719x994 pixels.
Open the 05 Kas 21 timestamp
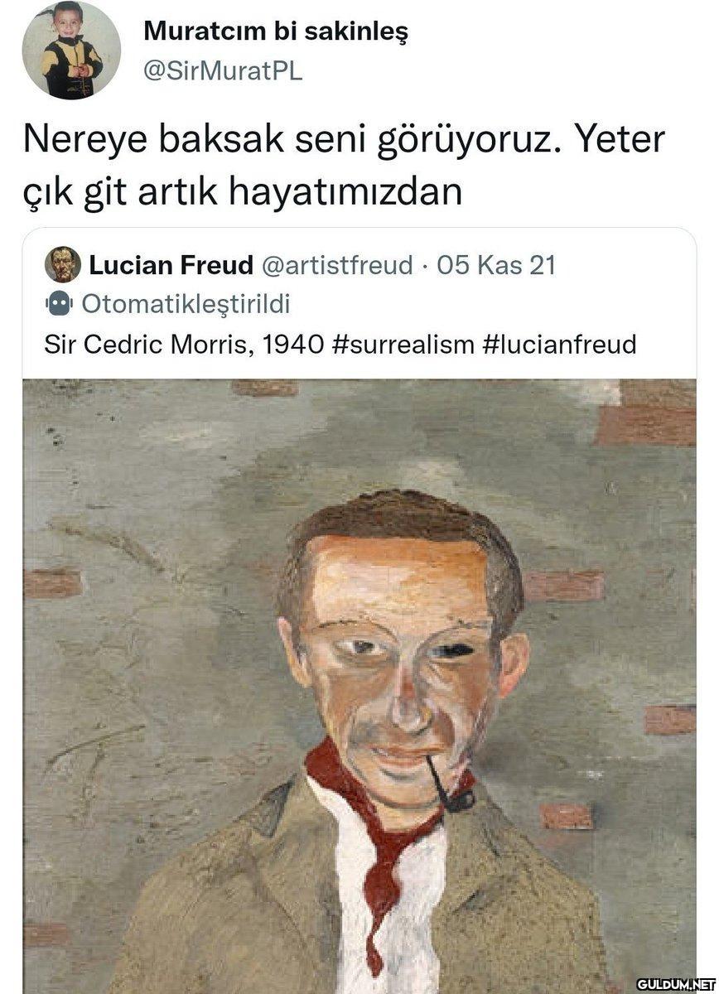click(495, 265)
